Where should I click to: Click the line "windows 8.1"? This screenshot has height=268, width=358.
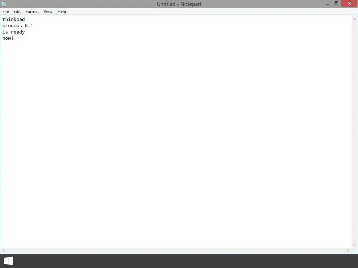(17, 25)
